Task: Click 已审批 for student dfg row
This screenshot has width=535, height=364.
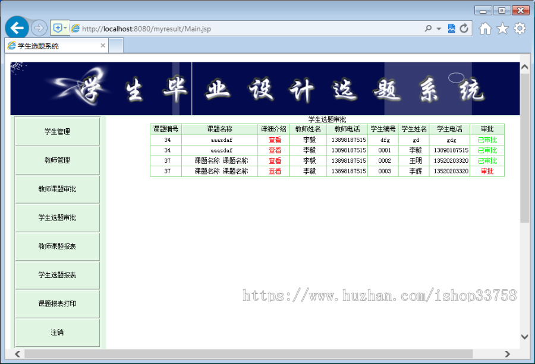Action: point(487,140)
